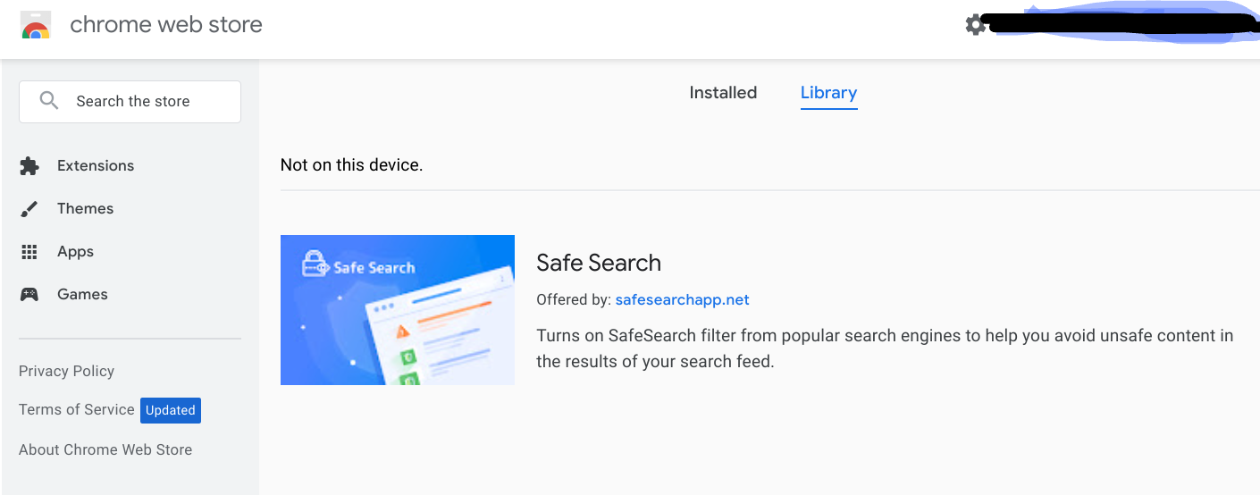Click the Safe Search extension title
The height and width of the screenshot is (495, 1260).
coord(599,263)
